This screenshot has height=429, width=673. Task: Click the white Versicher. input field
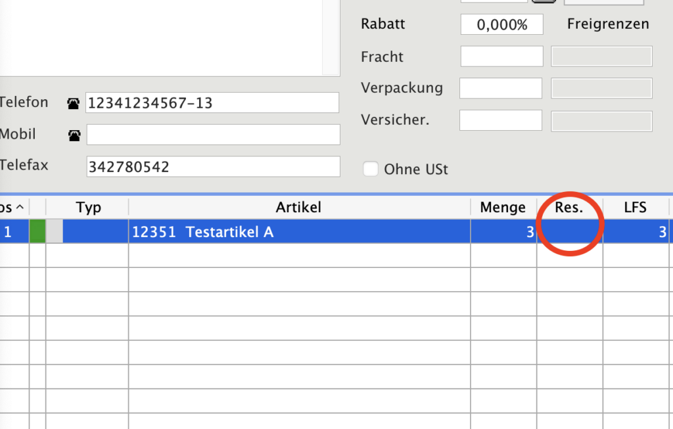point(501,120)
